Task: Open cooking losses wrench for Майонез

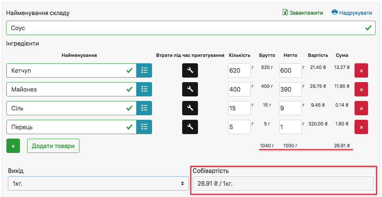Action: [190, 89]
